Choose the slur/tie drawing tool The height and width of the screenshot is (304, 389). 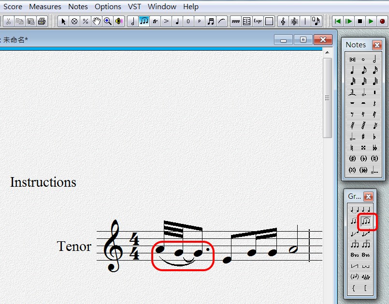point(221,21)
